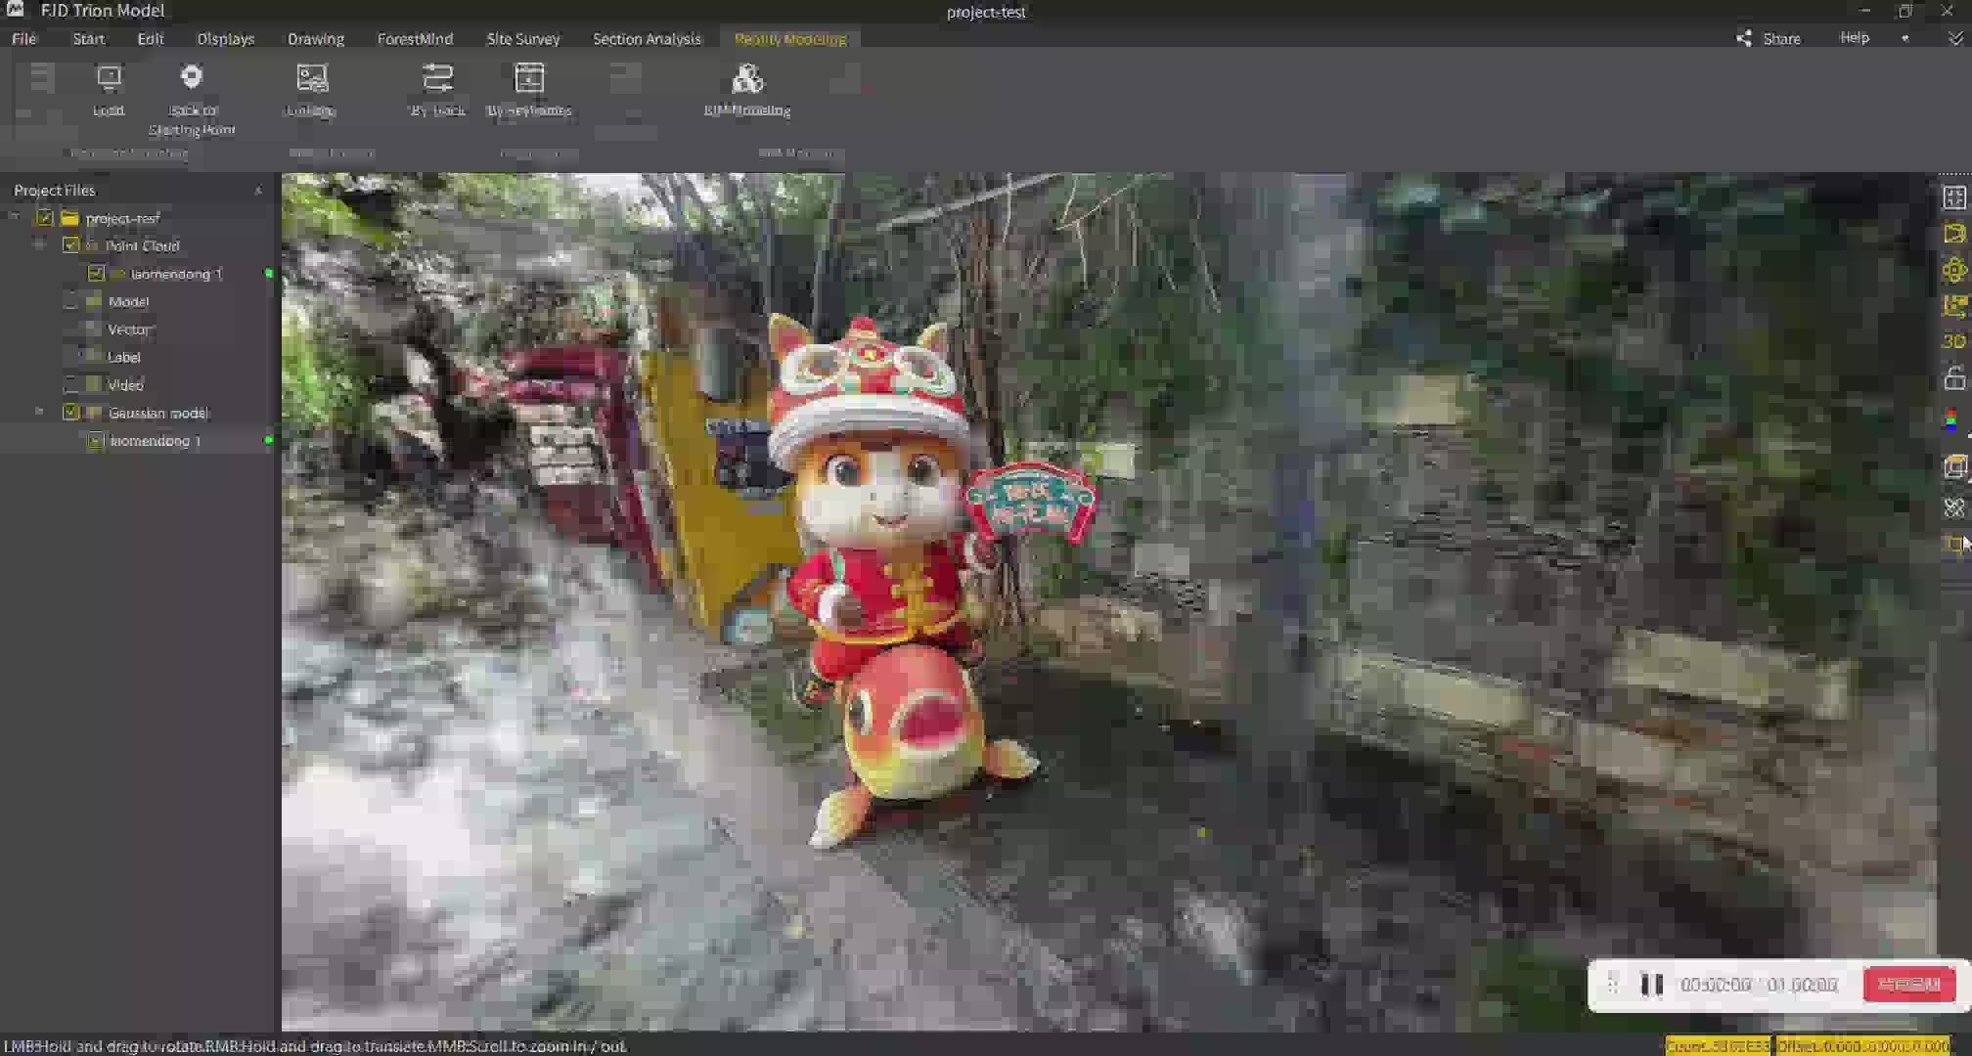Screen dimensions: 1972x1056
Task: Click Back to Starting Point icon
Action: (192, 77)
